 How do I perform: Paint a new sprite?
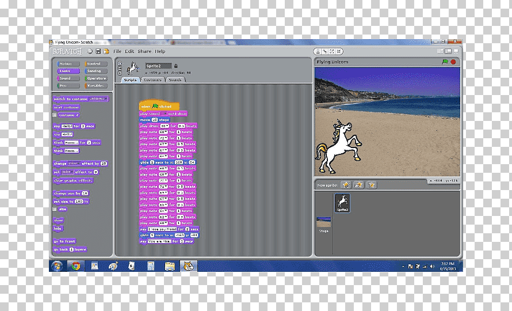(346, 185)
